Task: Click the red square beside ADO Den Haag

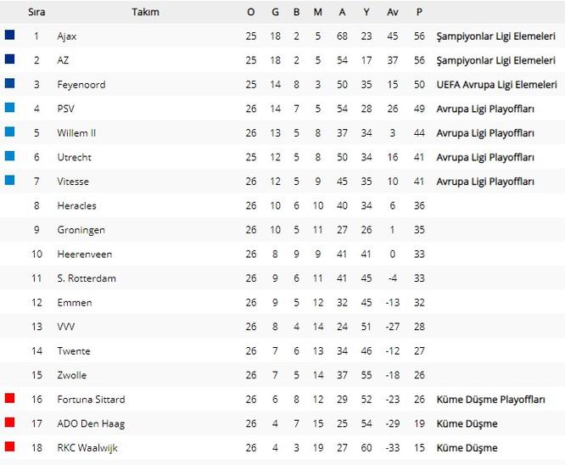Action: coord(9,422)
